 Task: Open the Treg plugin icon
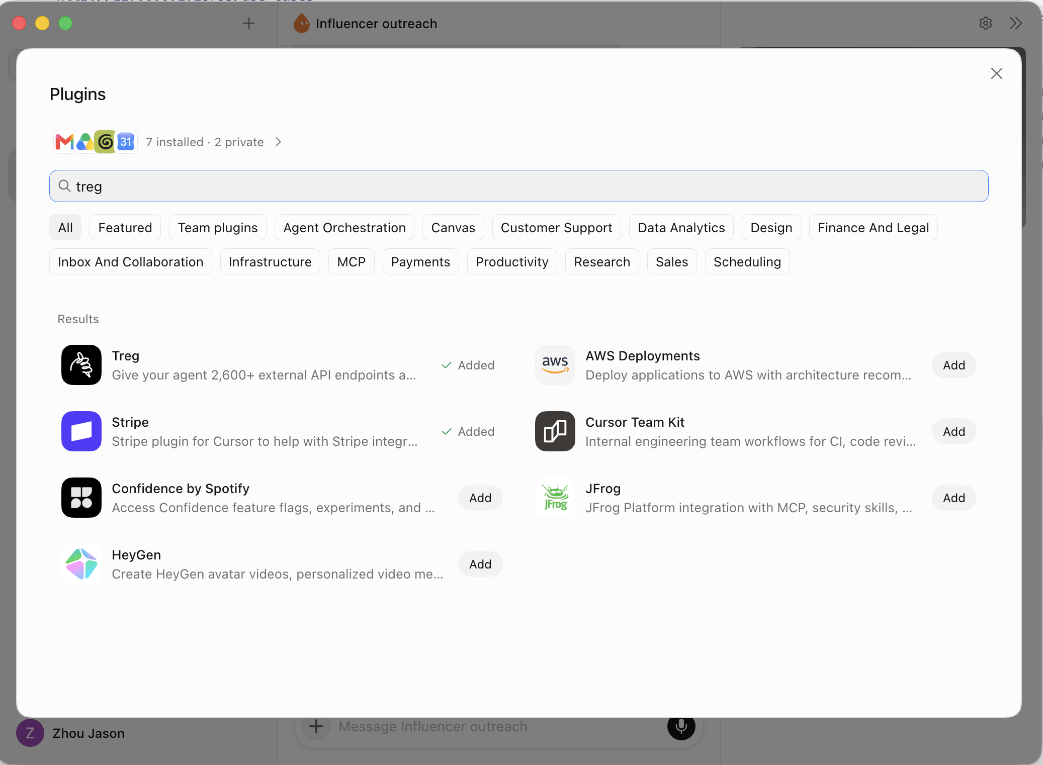click(81, 365)
